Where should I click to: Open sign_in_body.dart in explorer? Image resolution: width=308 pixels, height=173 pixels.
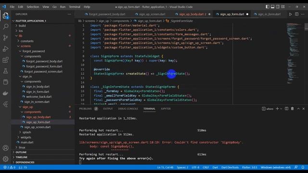(38, 86)
